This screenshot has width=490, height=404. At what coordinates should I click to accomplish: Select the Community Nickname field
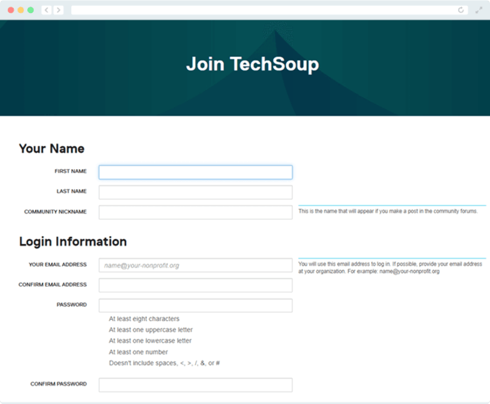195,212
